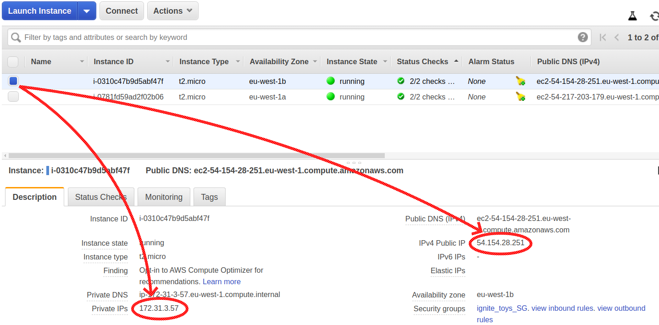Switch to the Monitoring tab

point(164,197)
